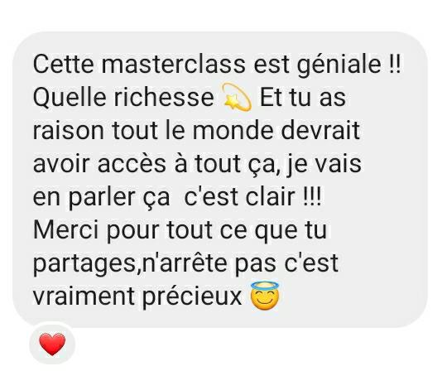Click the red heart reaction
Screen dimensions: 447x371
(x=52, y=344)
